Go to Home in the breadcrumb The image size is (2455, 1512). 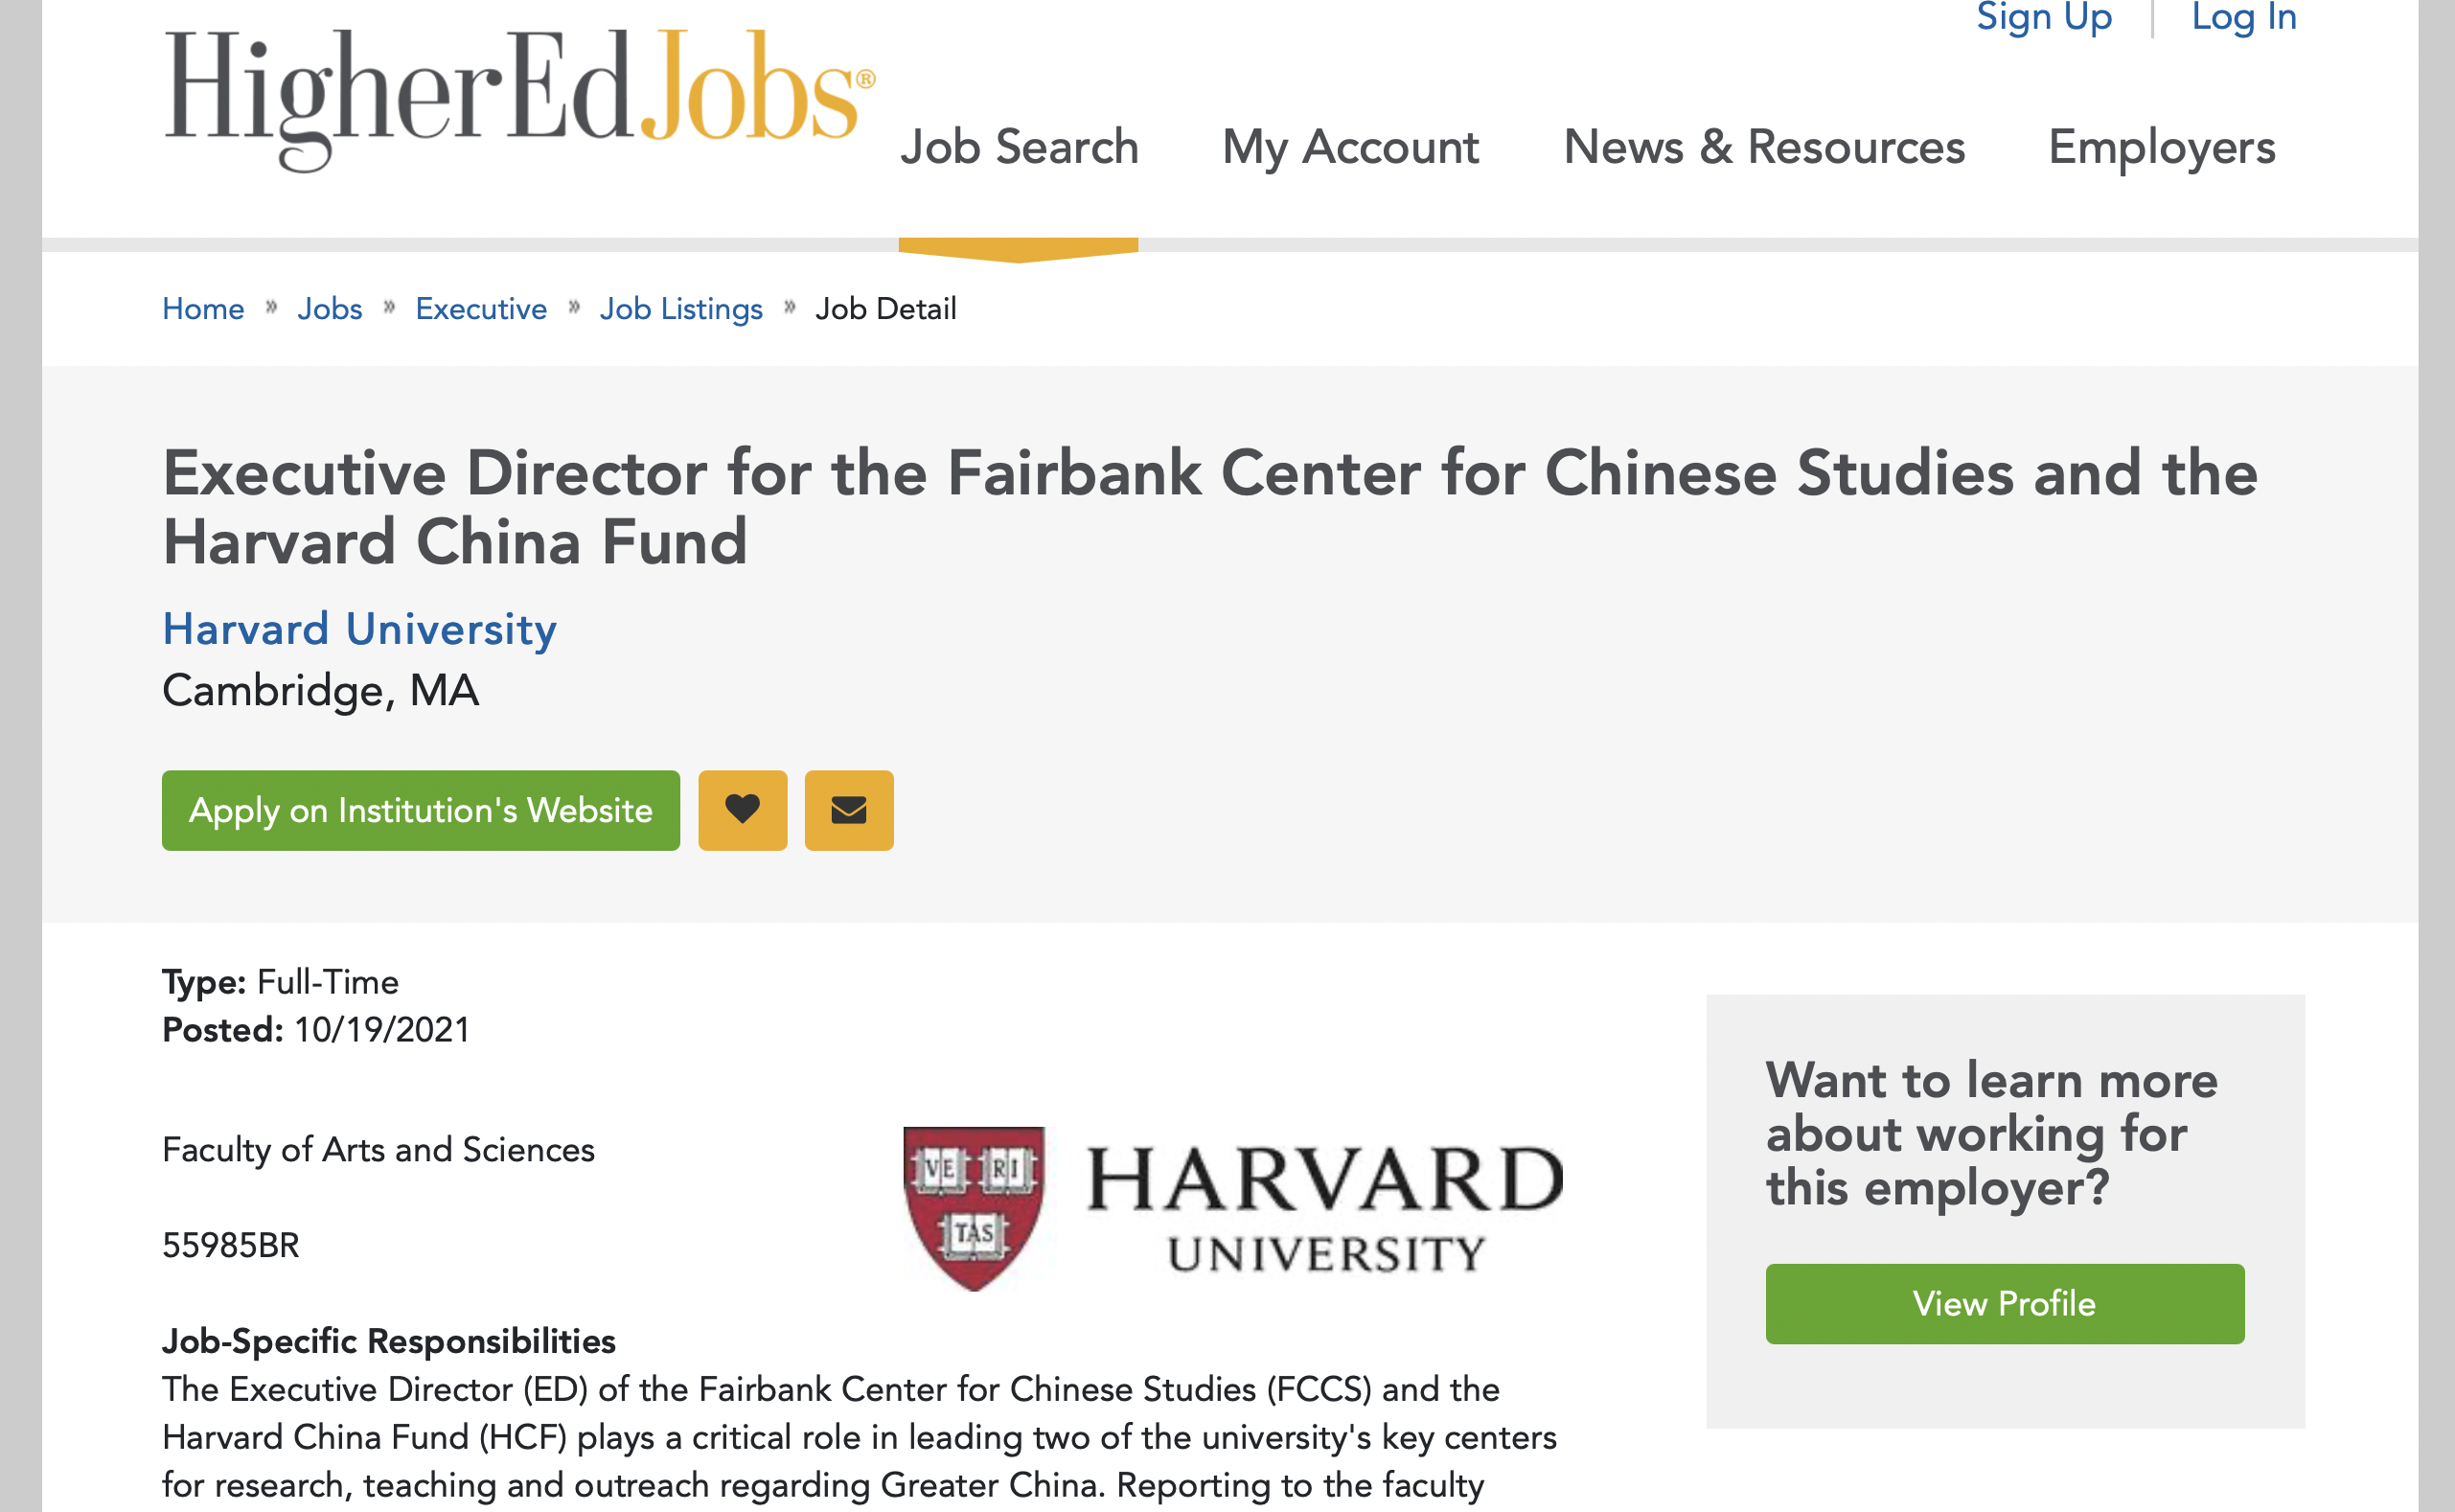203,309
